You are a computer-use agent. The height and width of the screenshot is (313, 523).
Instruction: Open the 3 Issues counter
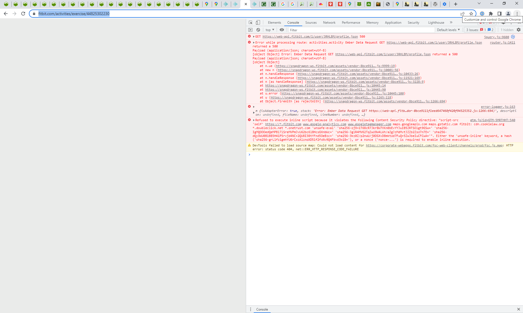480,30
